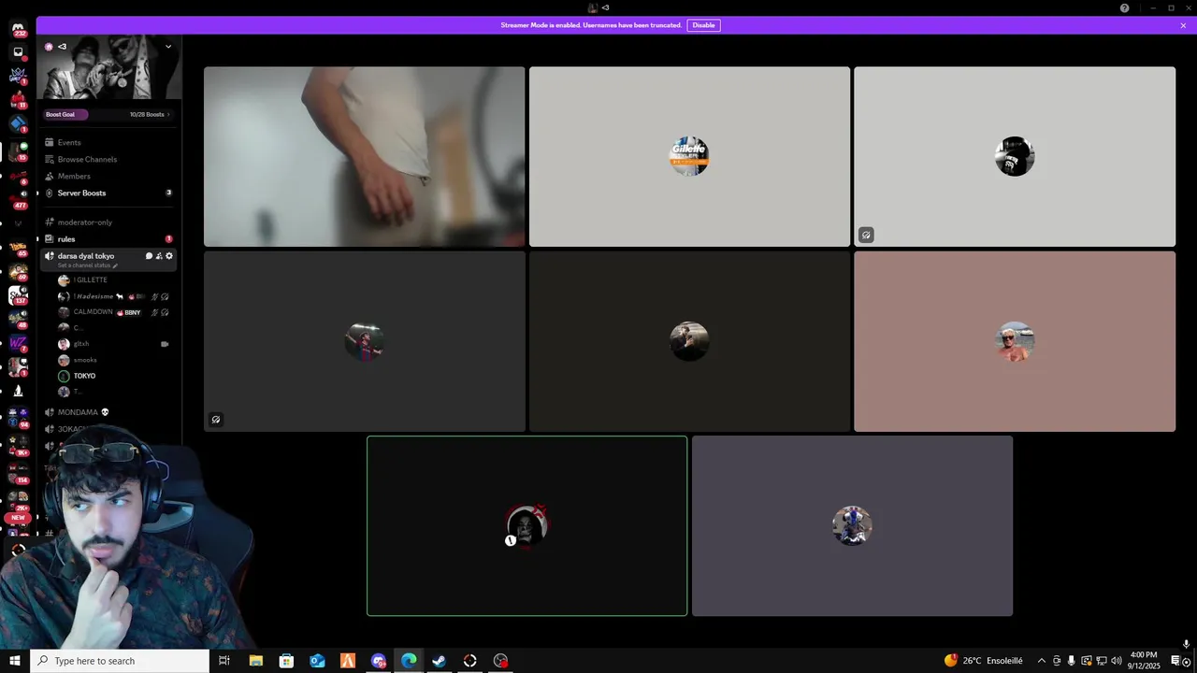Select the darsa dyal tokyo voice channel
The image size is (1197, 673).
tap(86, 256)
